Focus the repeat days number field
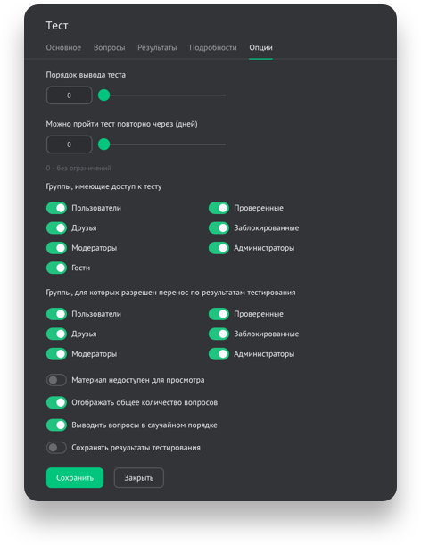Screen dimensions: 421x545 pos(70,145)
